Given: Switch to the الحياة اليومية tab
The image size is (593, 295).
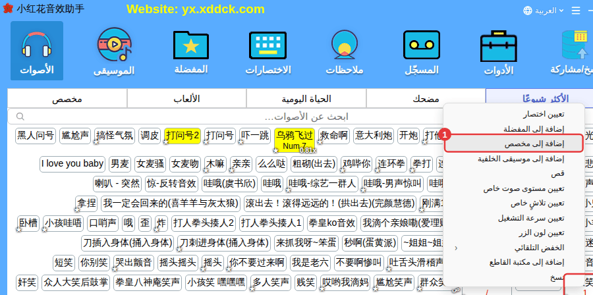Looking at the screenshot, I should (306, 99).
